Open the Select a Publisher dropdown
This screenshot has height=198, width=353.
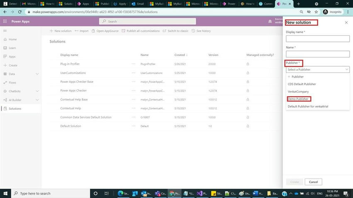(318, 70)
